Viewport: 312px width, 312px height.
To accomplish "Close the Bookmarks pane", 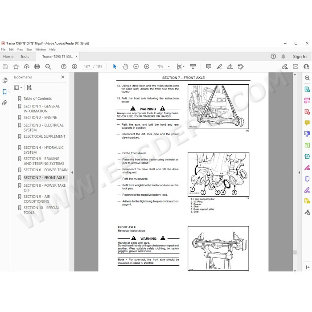I will 63,77.
